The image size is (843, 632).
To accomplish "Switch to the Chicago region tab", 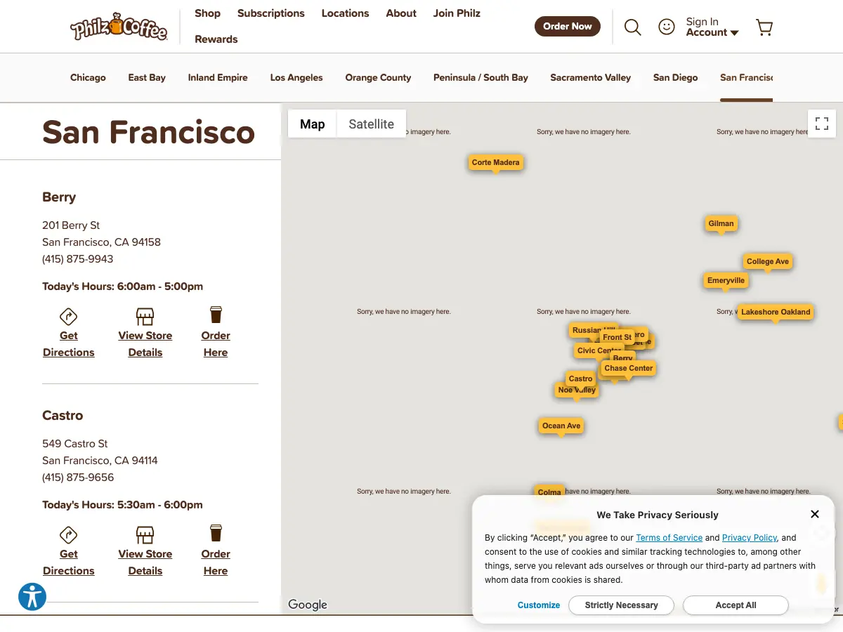I will coord(88,78).
